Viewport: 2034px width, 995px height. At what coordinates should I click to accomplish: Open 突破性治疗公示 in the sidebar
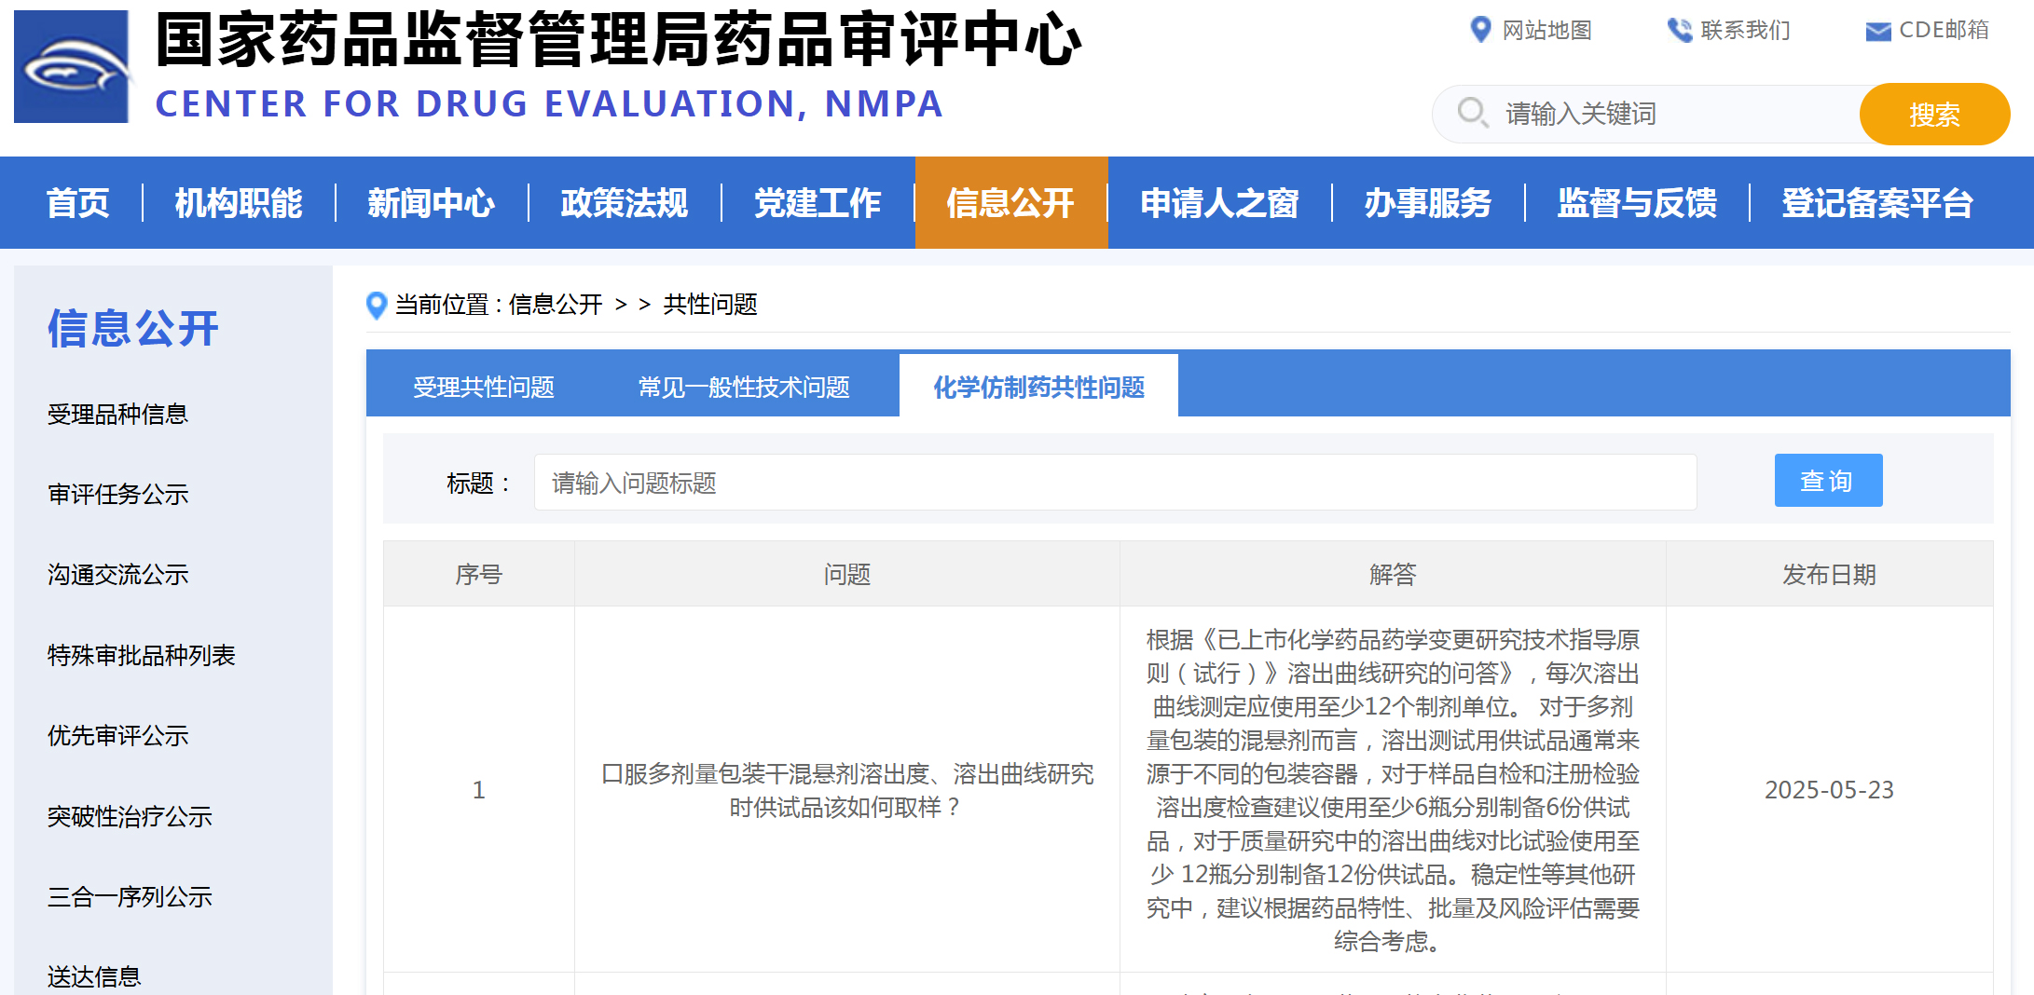[130, 816]
